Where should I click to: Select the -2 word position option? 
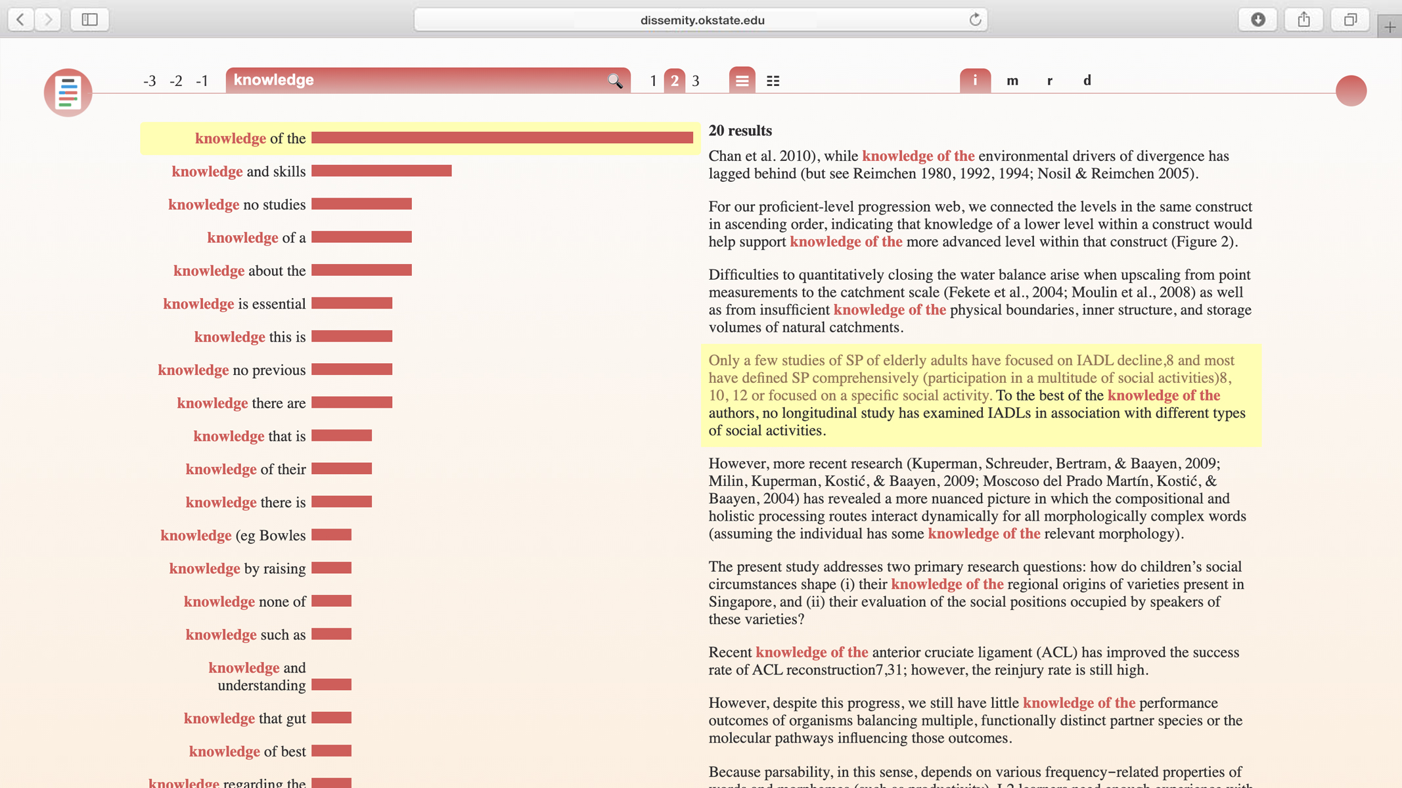point(176,81)
